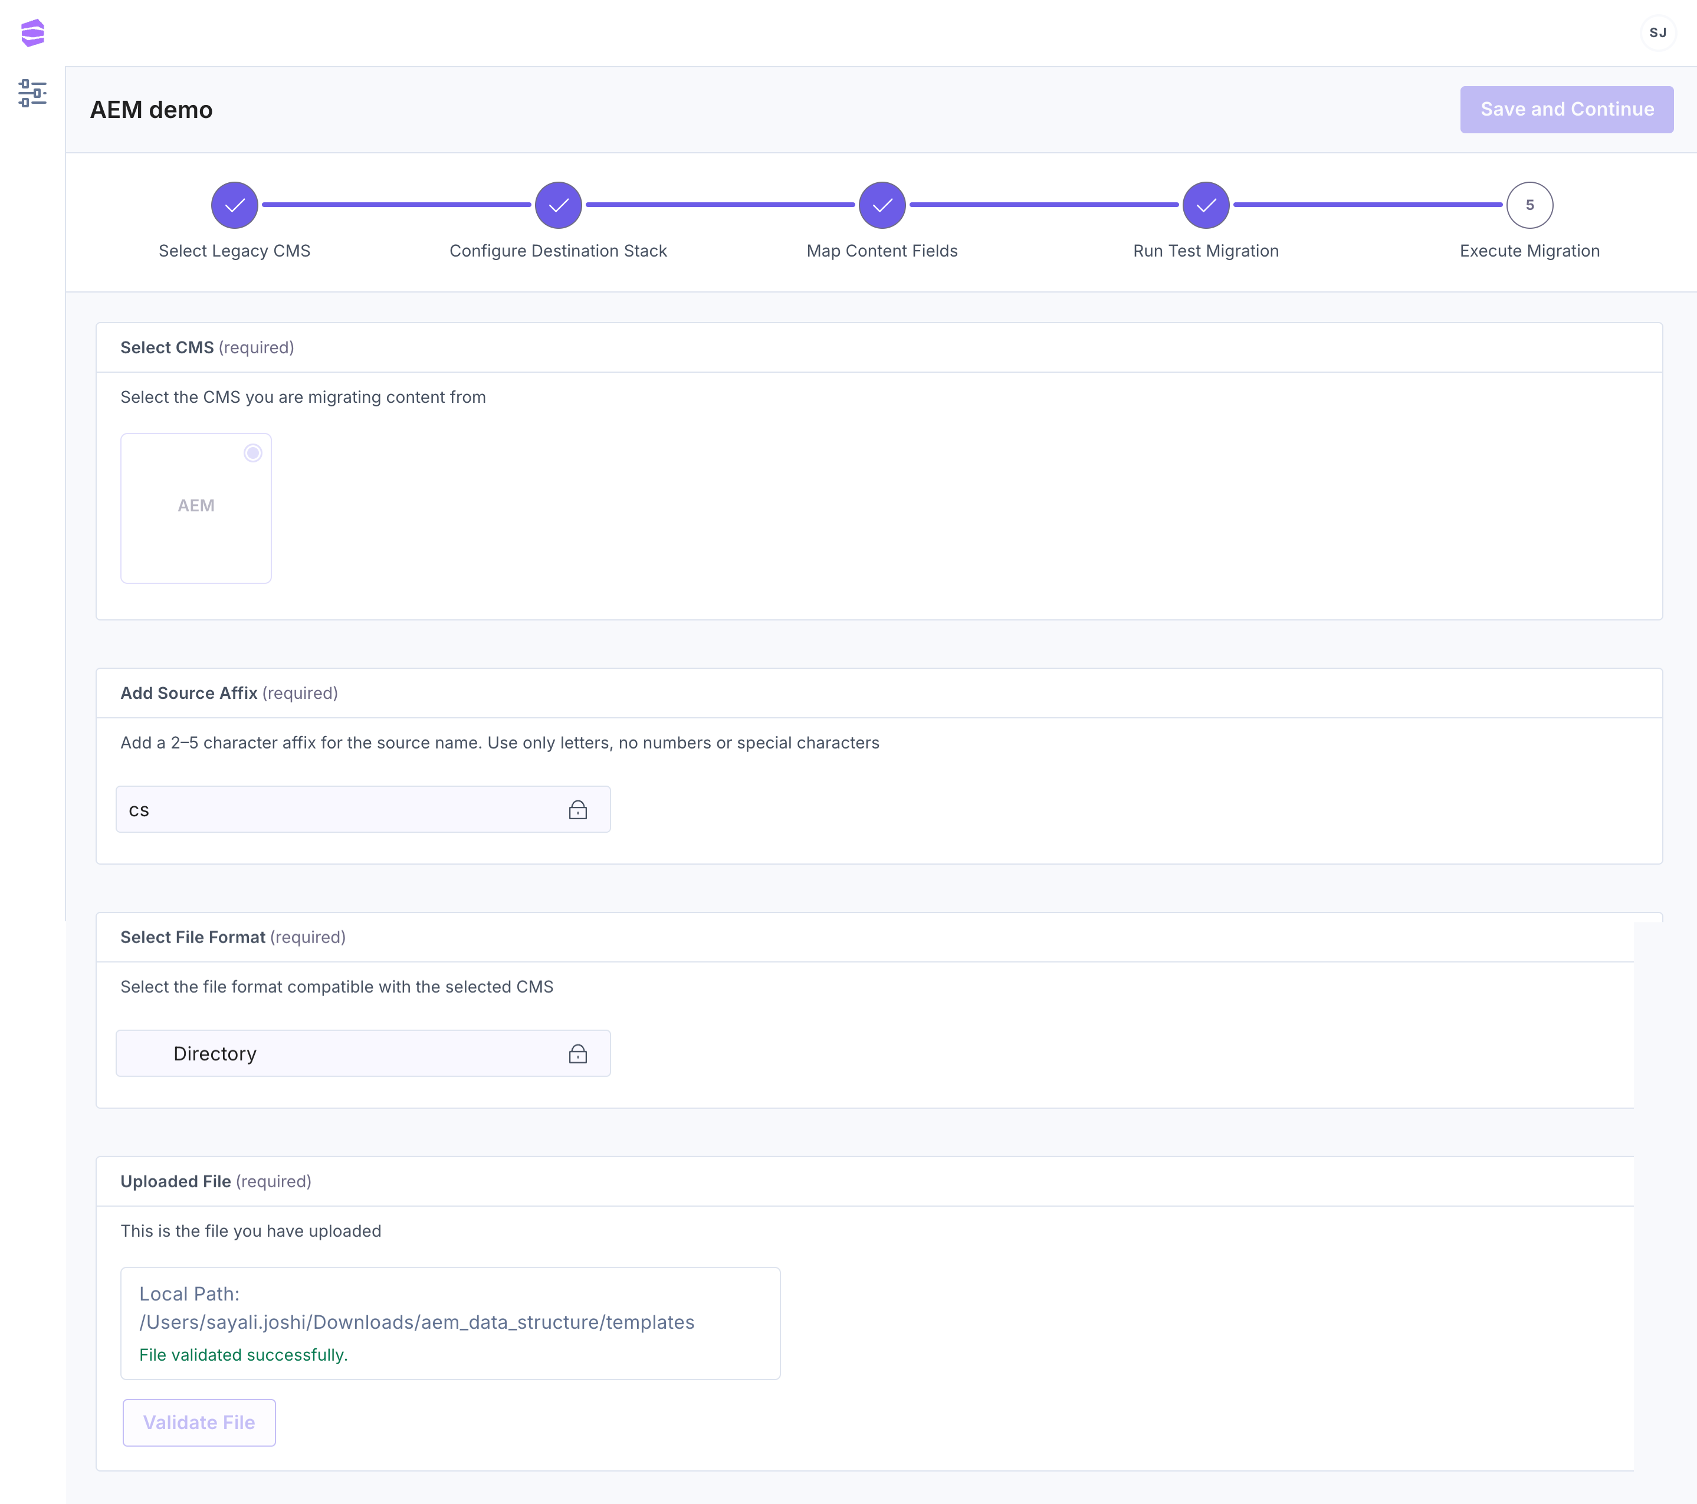Image resolution: width=1697 pixels, height=1504 pixels.
Task: Click the Select Legacy CMS step label
Action: click(234, 251)
